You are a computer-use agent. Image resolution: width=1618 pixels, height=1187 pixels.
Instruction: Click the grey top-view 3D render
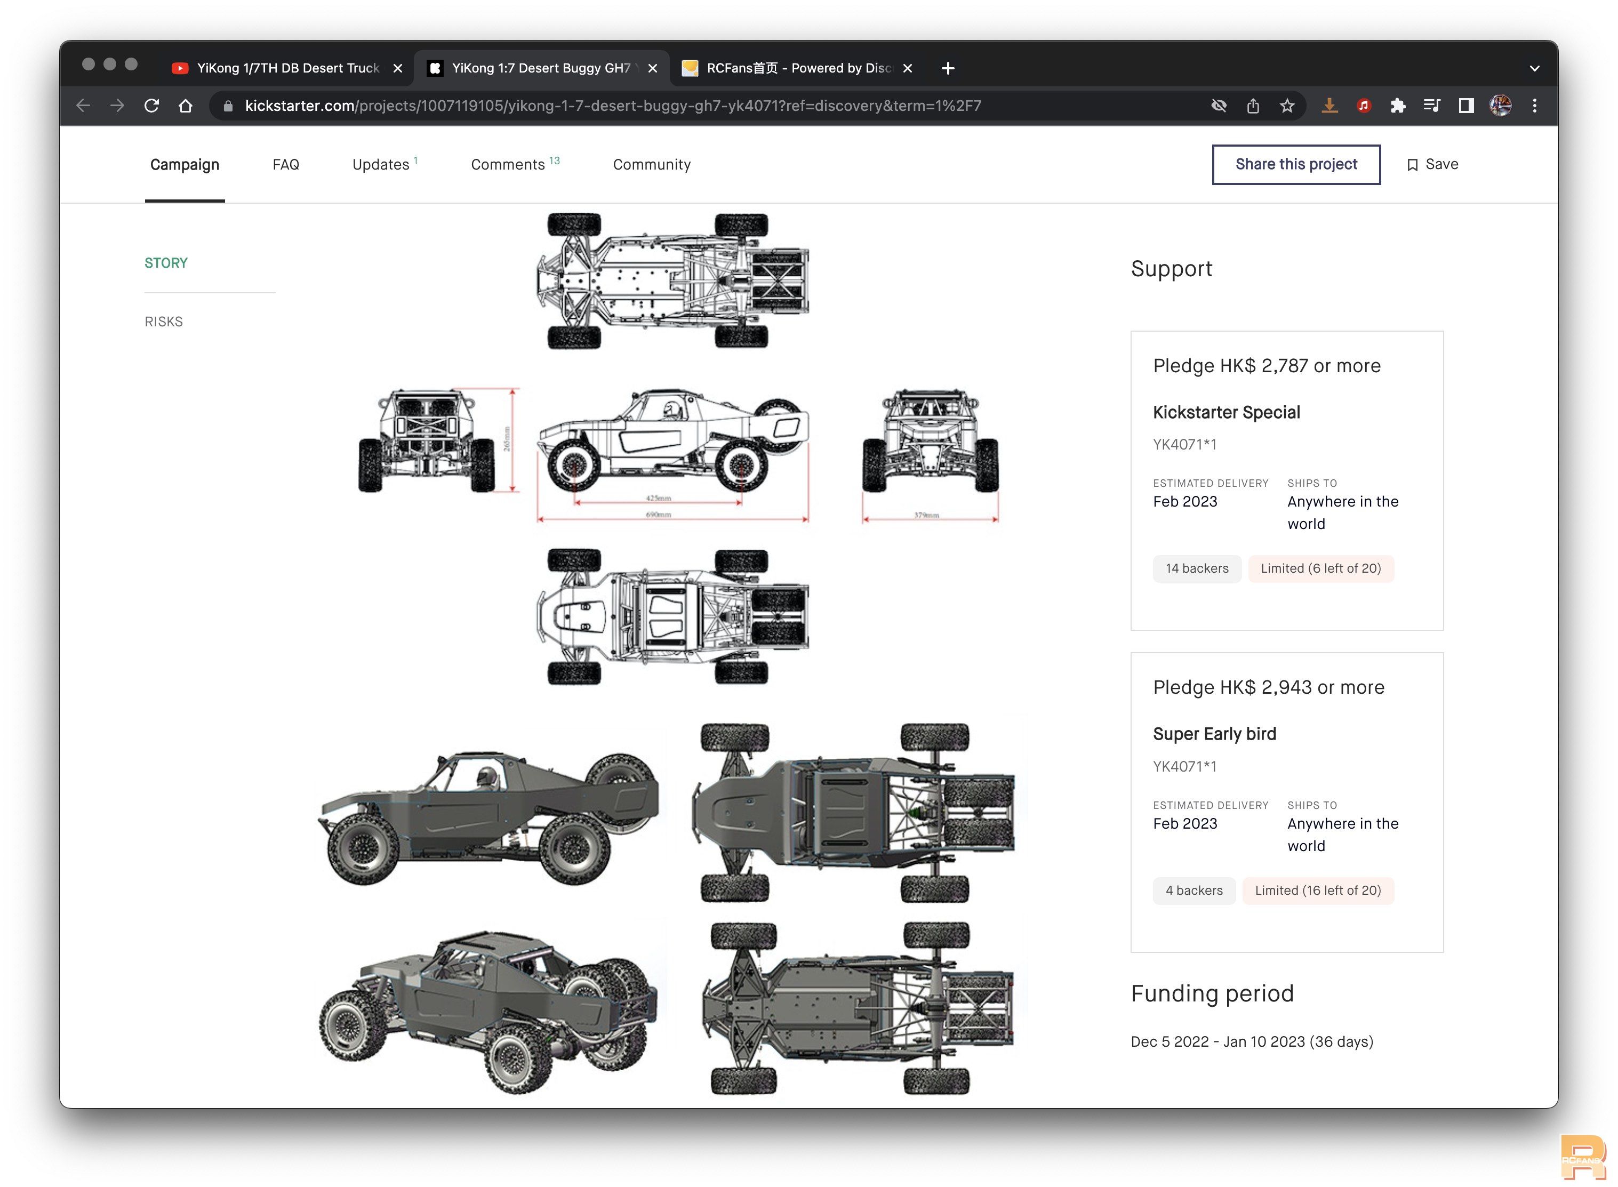pyautogui.click(x=854, y=813)
